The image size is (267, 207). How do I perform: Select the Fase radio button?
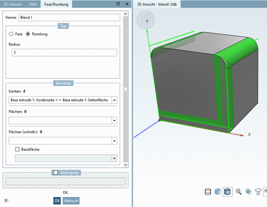coord(11,34)
